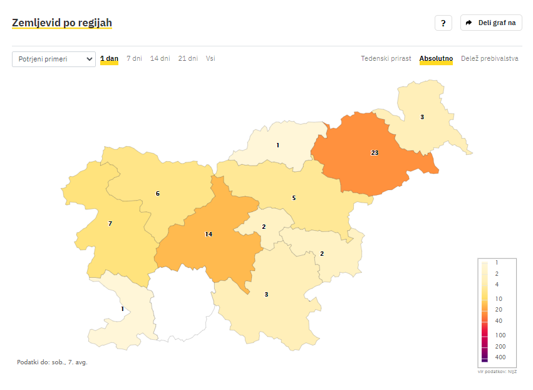The width and height of the screenshot is (533, 390).
Task: Switch to 7 dni time range
Action: [134, 58]
